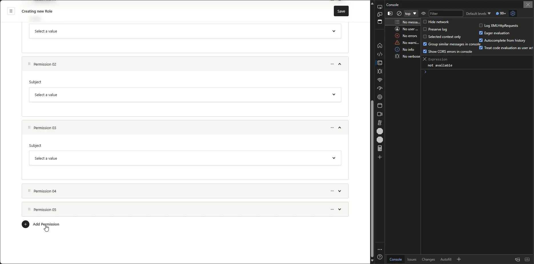
Task: Click the inspect element picker icon
Action: click(x=380, y=7)
